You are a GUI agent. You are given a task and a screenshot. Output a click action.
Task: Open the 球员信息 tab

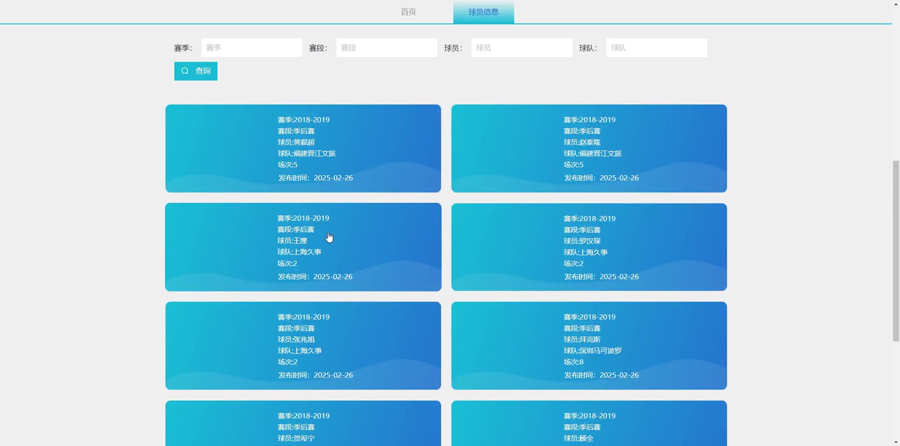click(483, 12)
